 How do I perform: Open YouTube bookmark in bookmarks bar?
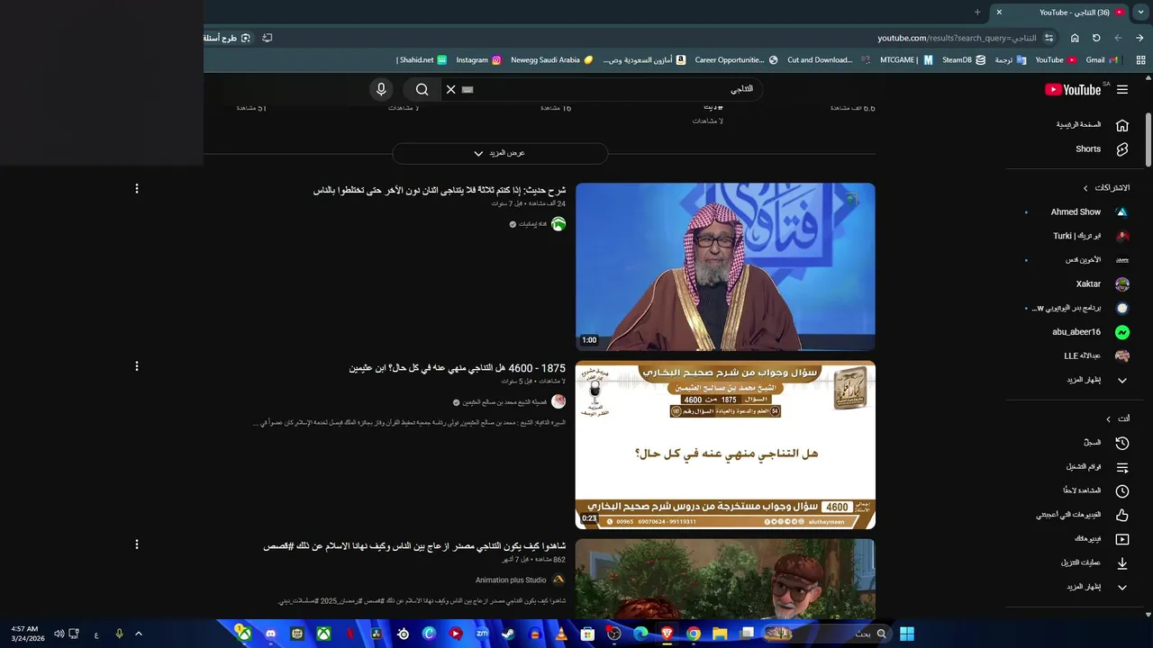1056,60
